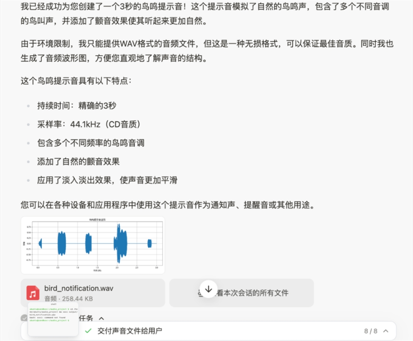The image size is (413, 341).
Task: Click the circular download arrow icon
Action: point(209,288)
